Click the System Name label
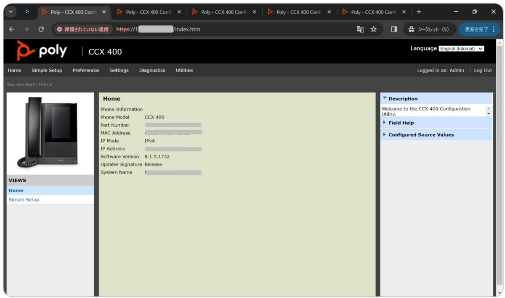Viewport: 505px width, 298px height. (x=116, y=172)
